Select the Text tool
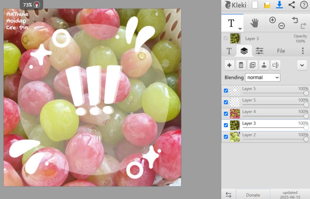Screen dimensions: 310x199 tap(231, 23)
